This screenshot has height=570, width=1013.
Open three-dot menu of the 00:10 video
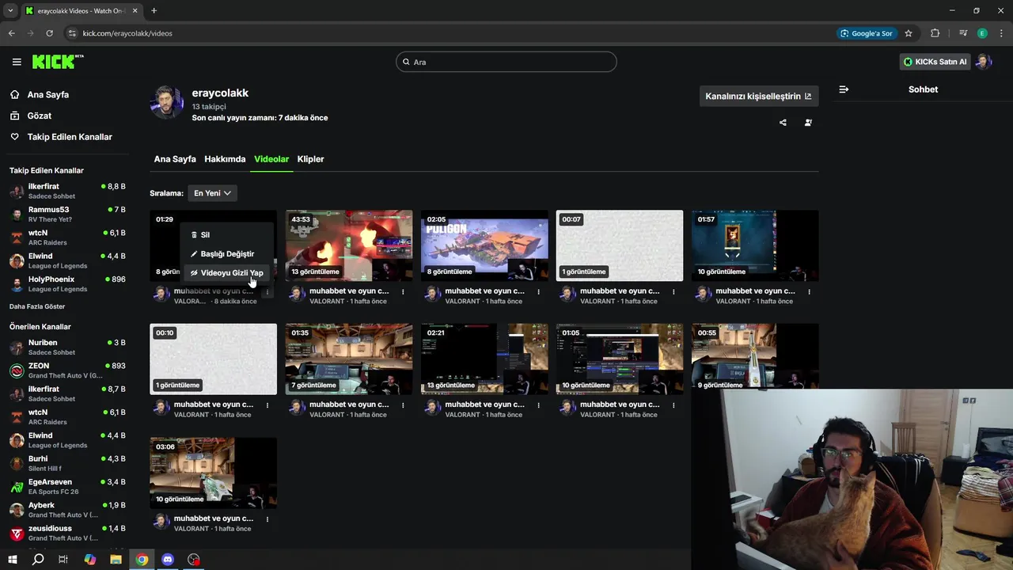point(267,405)
